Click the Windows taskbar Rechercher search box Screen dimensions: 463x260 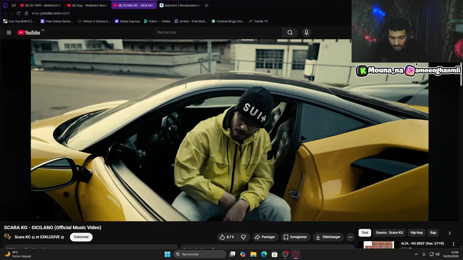point(200,254)
